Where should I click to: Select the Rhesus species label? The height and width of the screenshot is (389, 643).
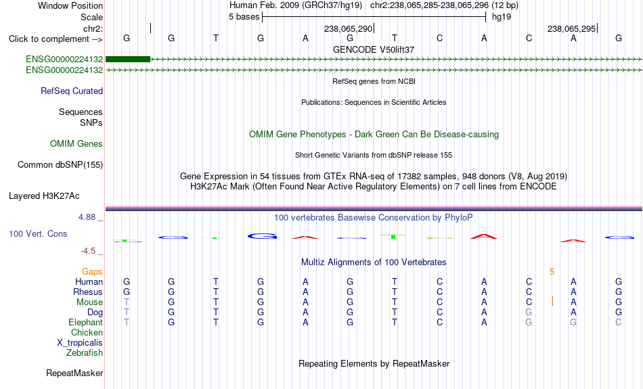[88, 292]
